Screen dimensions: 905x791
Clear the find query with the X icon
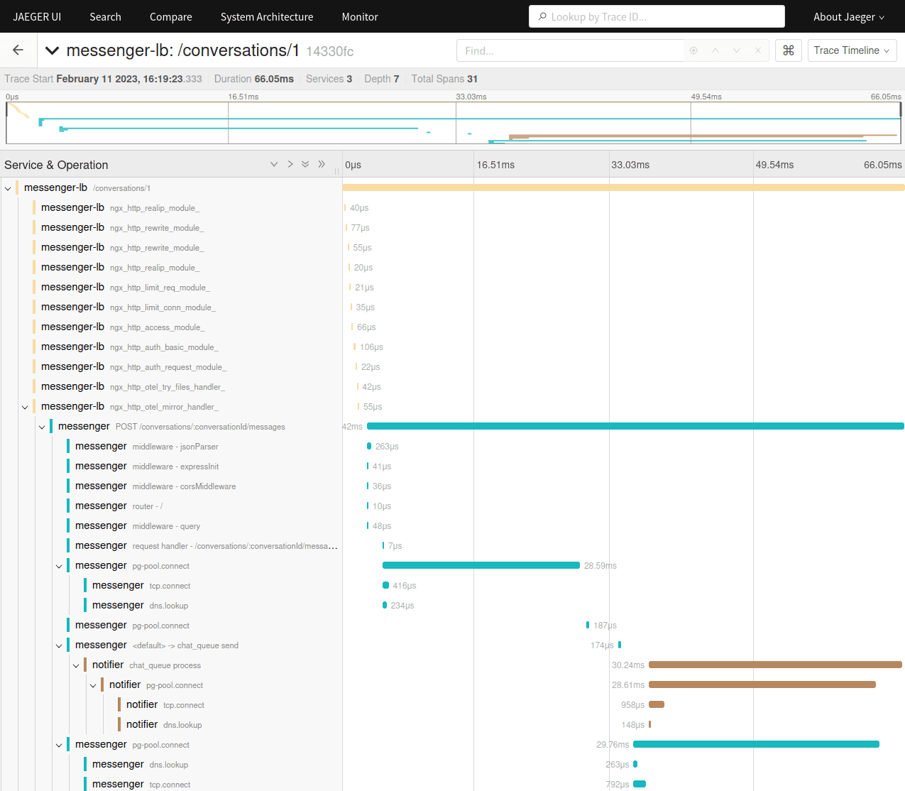tap(758, 50)
